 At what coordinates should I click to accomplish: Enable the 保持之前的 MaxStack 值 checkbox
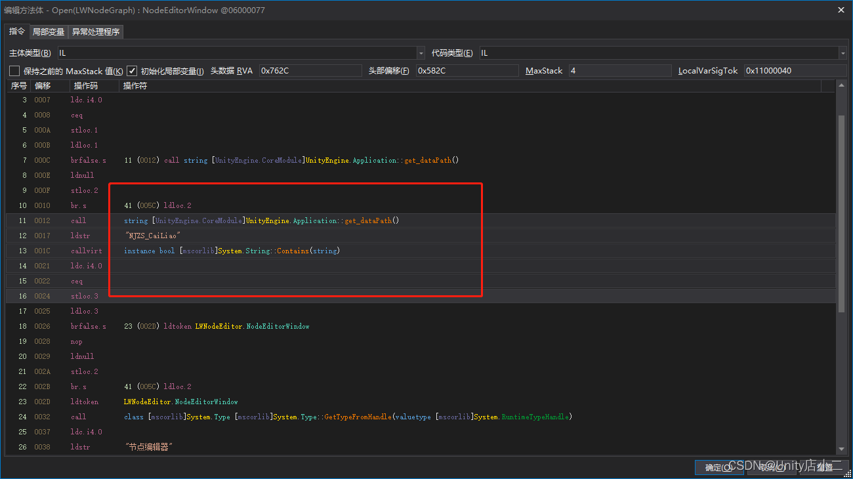pyautogui.click(x=13, y=70)
